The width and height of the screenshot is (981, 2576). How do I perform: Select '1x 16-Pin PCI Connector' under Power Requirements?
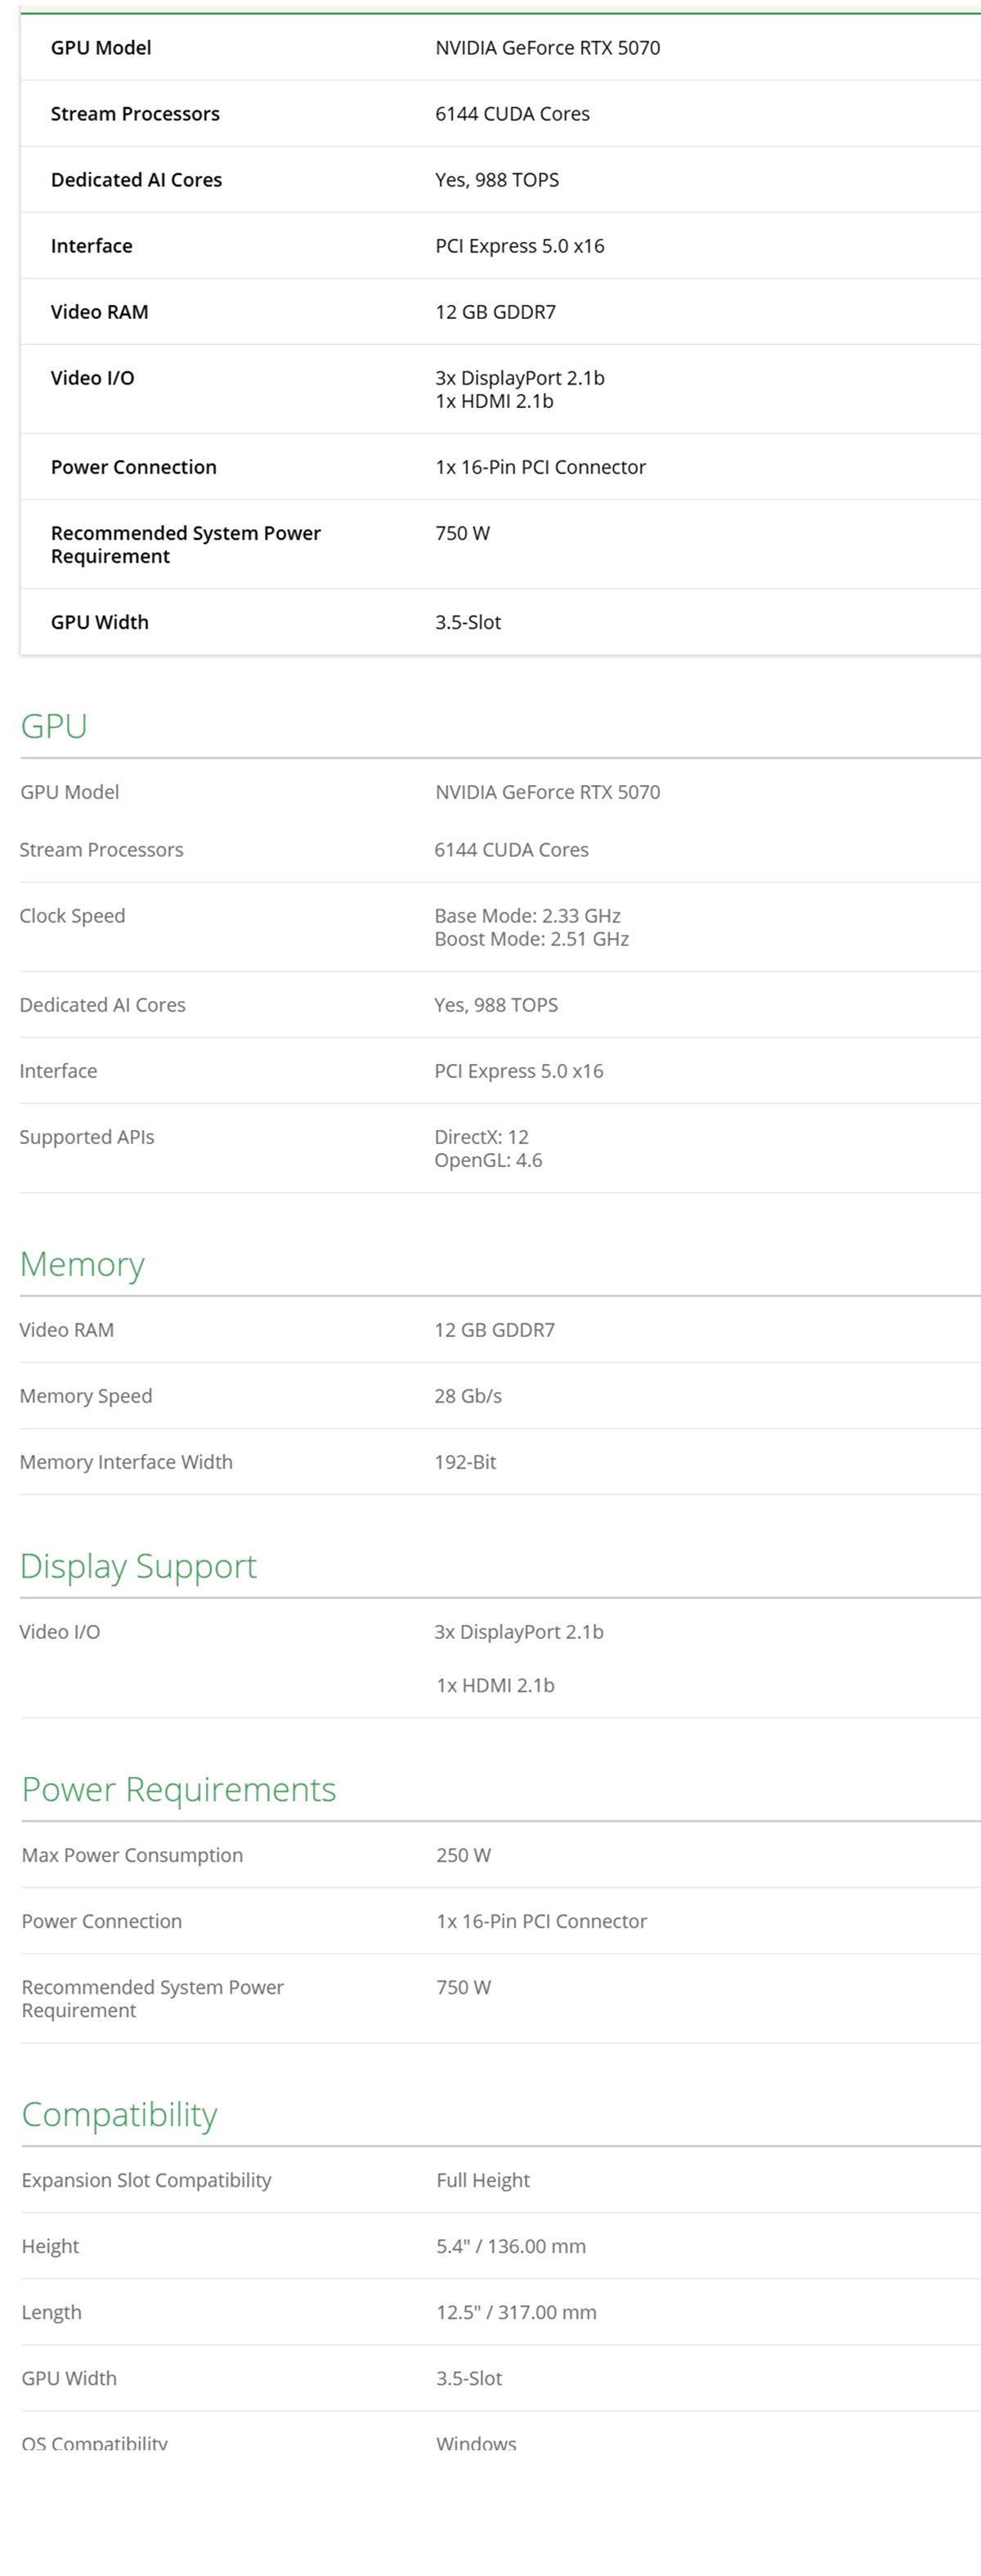click(541, 1921)
